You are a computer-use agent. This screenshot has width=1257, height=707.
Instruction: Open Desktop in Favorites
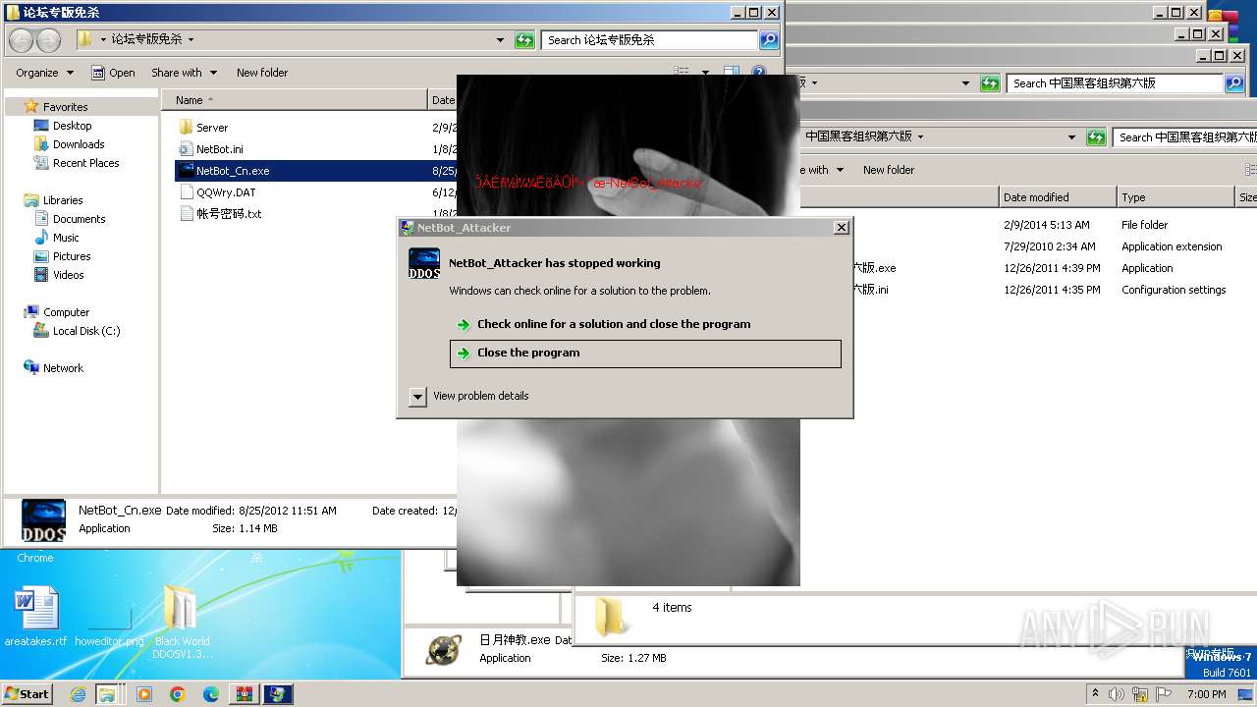tap(72, 126)
